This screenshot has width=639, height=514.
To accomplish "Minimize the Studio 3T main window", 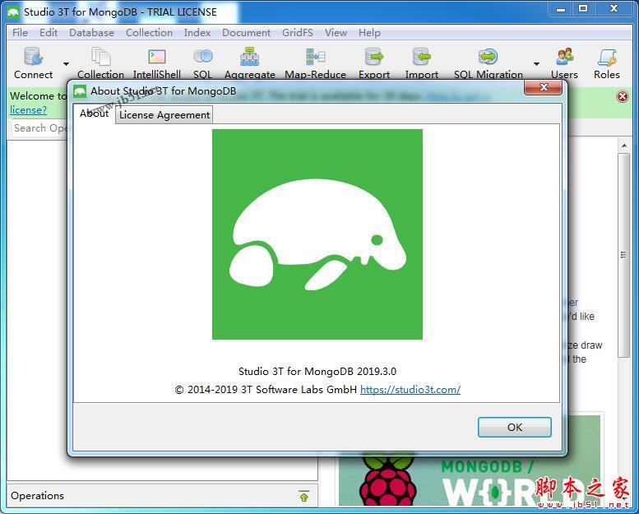I will pos(561,9).
